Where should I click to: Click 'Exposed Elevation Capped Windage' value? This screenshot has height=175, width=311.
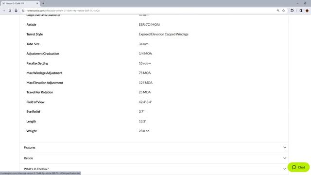coord(163,34)
